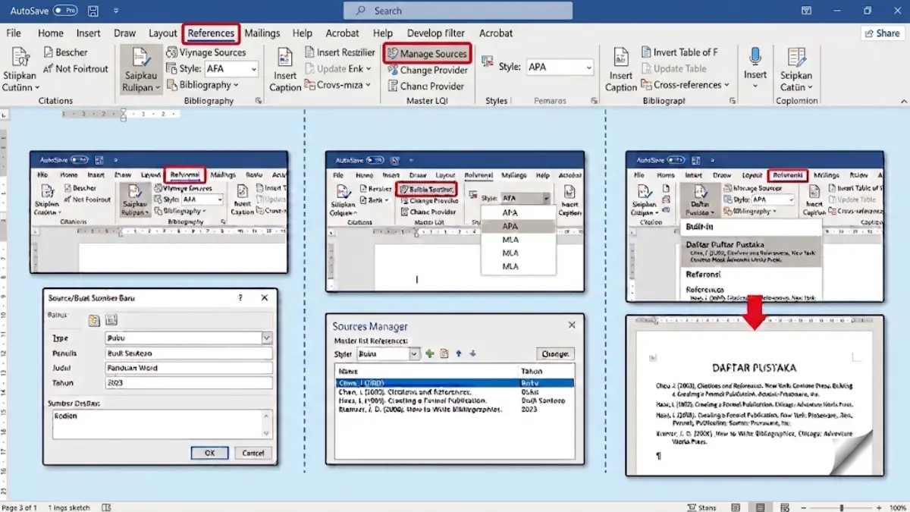The width and height of the screenshot is (910, 512).
Task: Expand the Update Enk dropdown
Action: (x=369, y=69)
